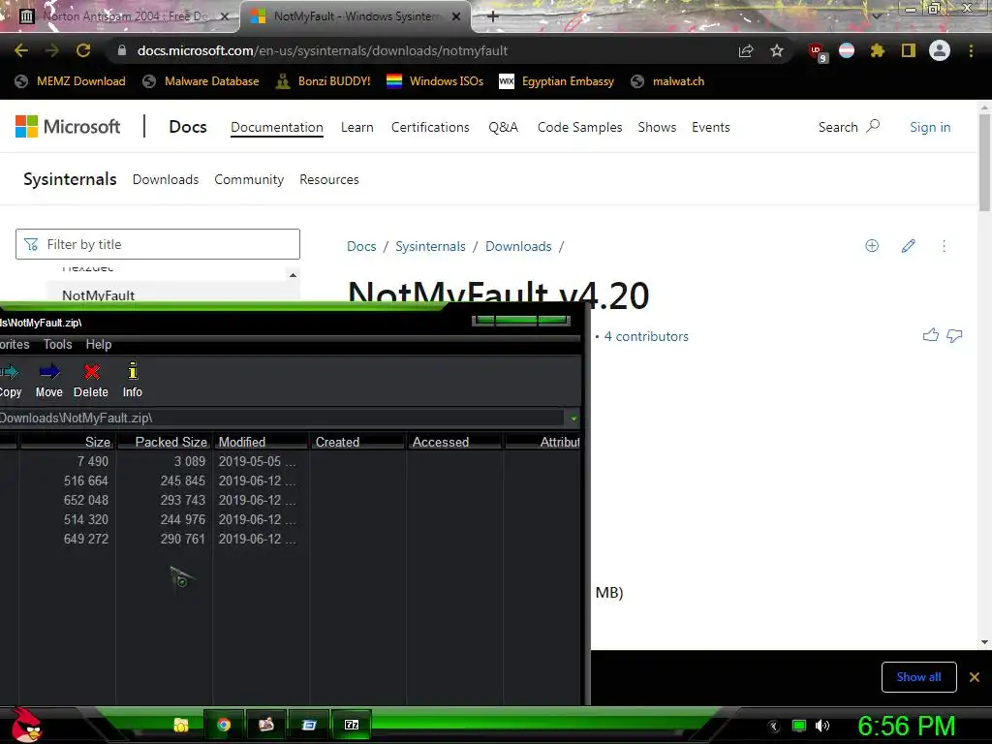
Task: Open the 7-Zip taskbar button
Action: tap(351, 725)
